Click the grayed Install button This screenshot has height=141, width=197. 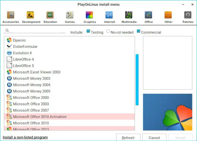pos(180,137)
